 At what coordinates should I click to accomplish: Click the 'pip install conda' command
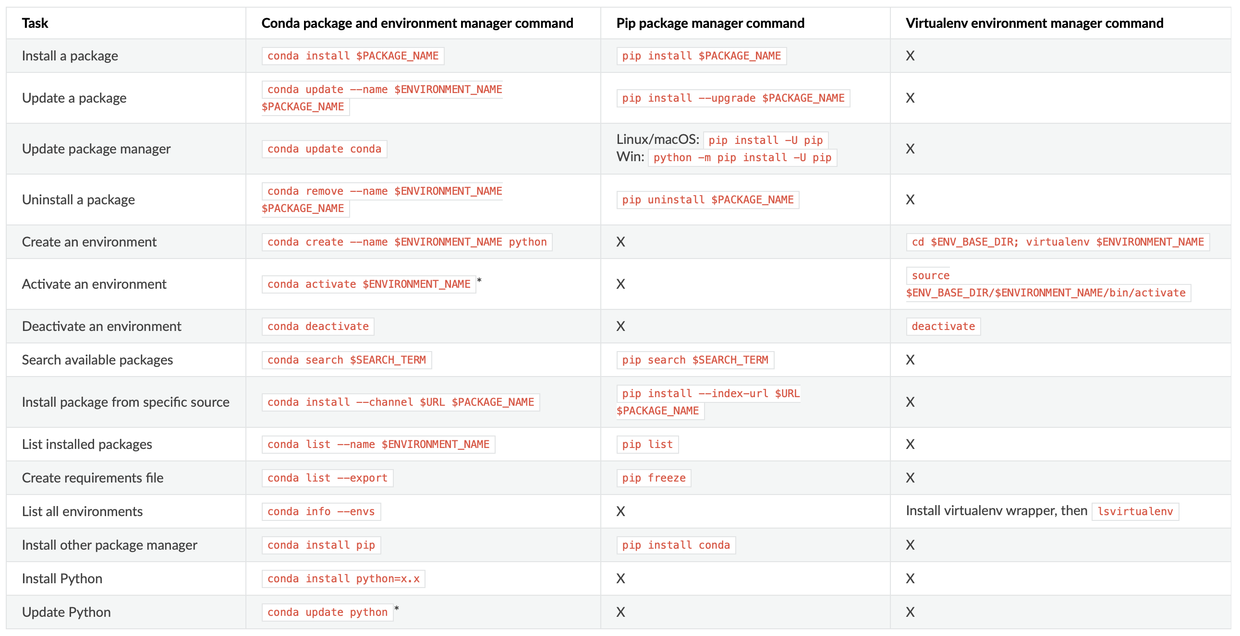coord(675,545)
